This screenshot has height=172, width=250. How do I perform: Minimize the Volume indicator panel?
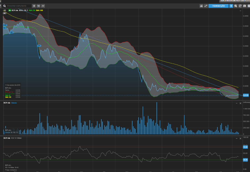pos(236,103)
